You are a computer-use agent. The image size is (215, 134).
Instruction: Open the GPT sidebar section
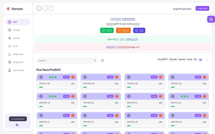(18, 22)
